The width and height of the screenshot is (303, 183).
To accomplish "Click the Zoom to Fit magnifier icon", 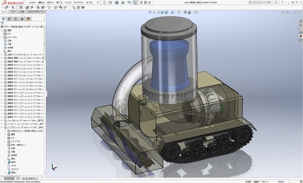I will click(150, 12).
